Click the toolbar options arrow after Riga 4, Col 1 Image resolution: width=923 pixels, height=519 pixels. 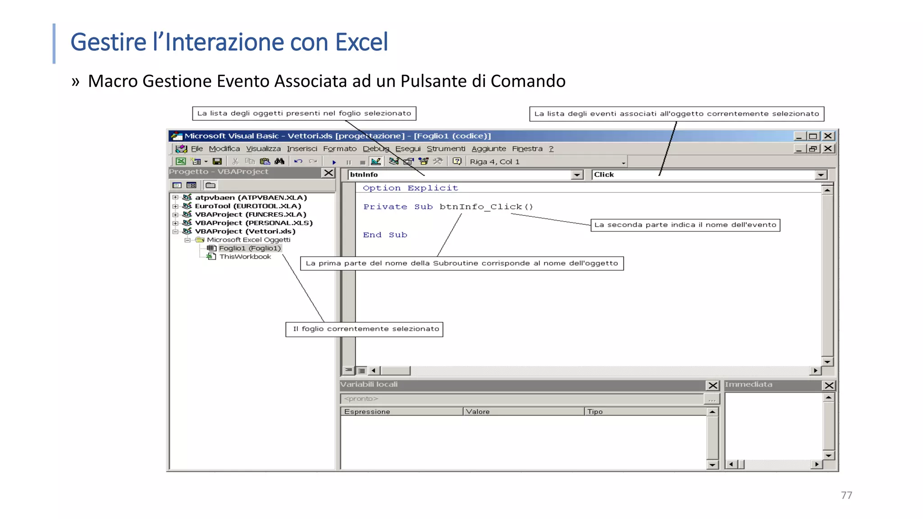[x=623, y=162]
